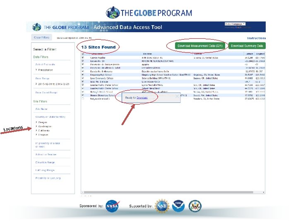The height and width of the screenshot is (223, 298).
Task: Uncheck the Monroe Elementary School row checkbox
Action: pyautogui.click(x=83, y=95)
